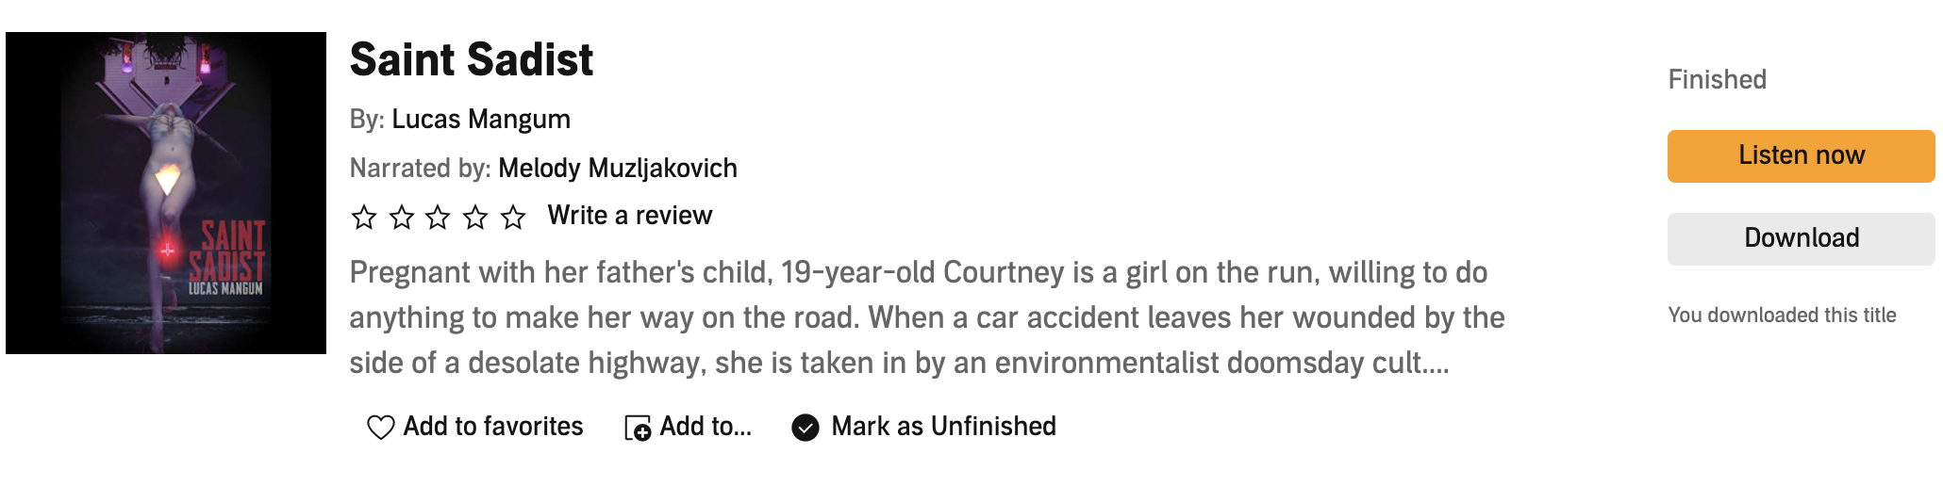1943x486 pixels.
Task: Click the Finished status label
Action: pos(1717,79)
